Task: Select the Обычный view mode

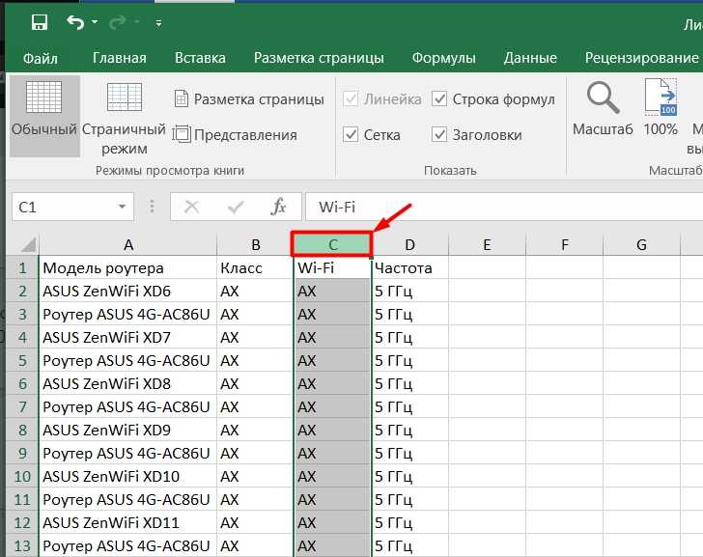Action: 44,115
